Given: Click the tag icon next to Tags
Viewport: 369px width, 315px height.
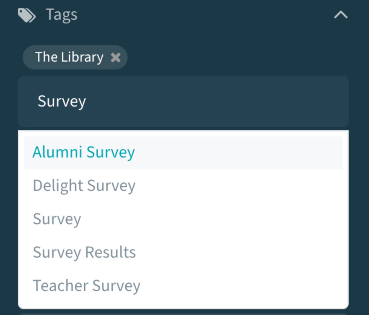Looking at the screenshot, I should point(27,15).
